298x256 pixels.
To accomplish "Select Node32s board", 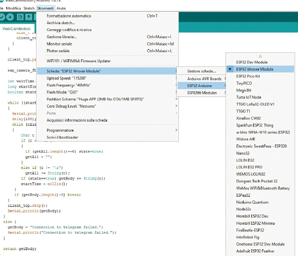I will 260,209.
